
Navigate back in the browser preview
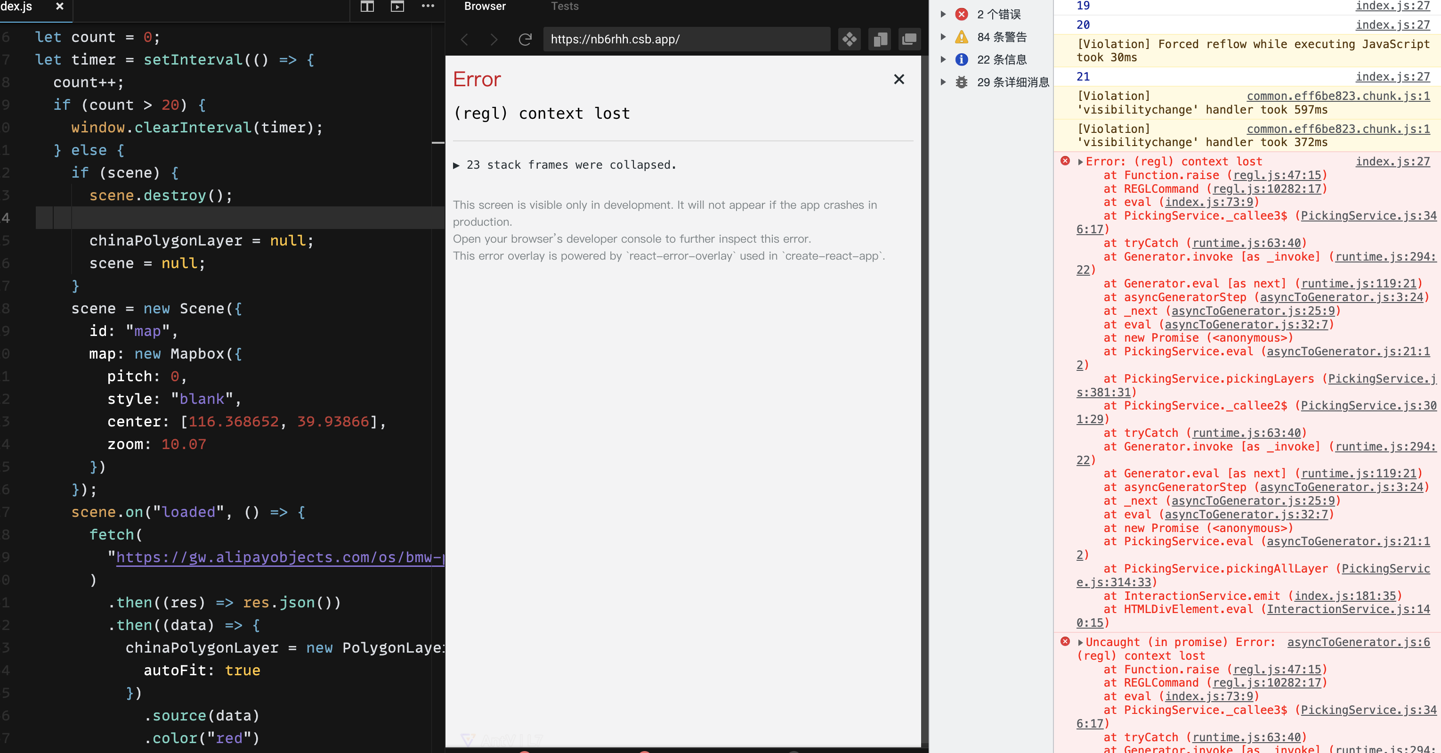464,39
